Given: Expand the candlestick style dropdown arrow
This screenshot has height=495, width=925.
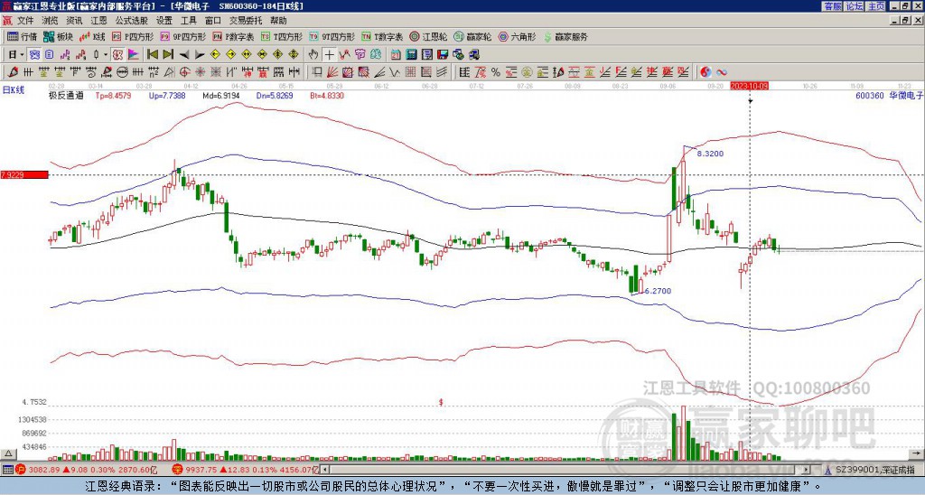Looking at the screenshot, I should tap(106, 55).
